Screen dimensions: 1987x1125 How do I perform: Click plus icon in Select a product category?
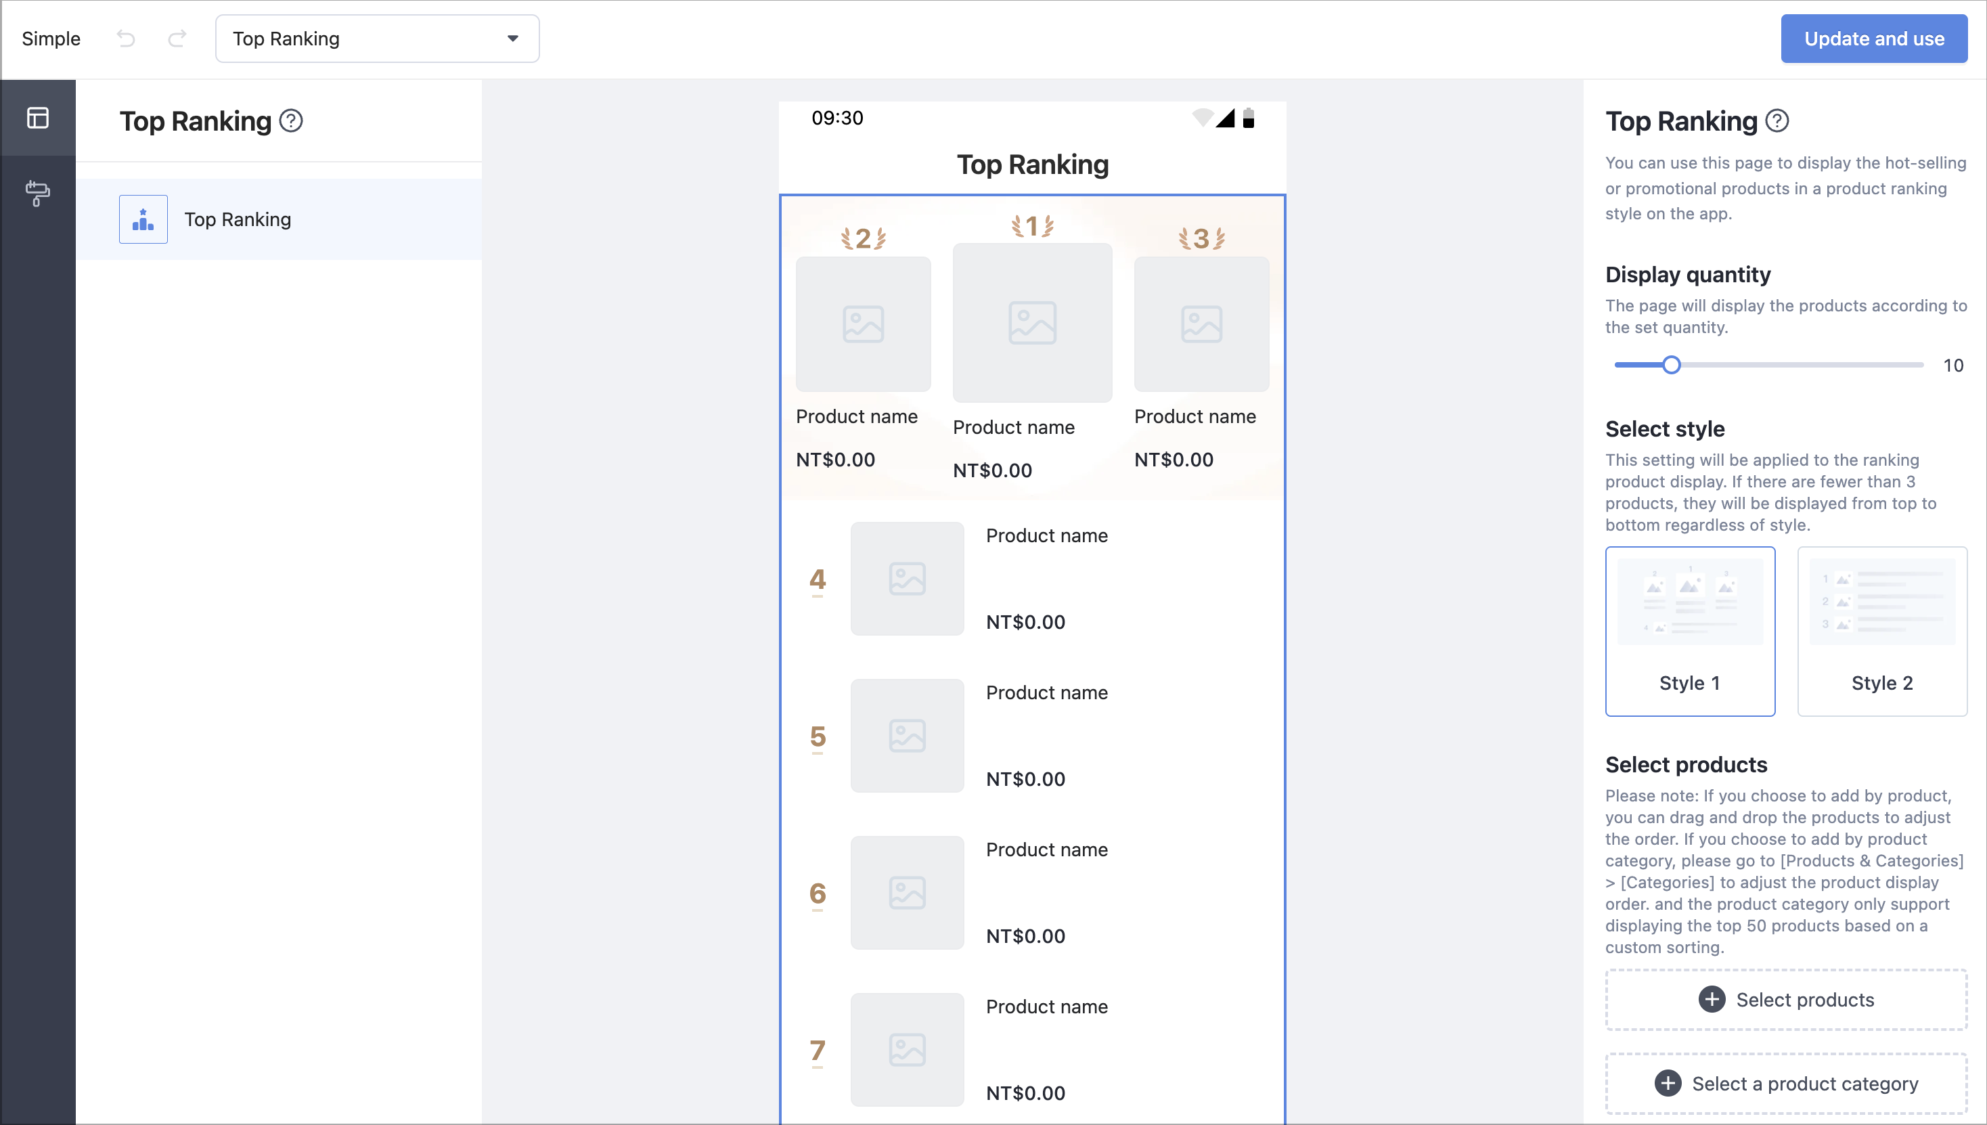coord(1667,1083)
